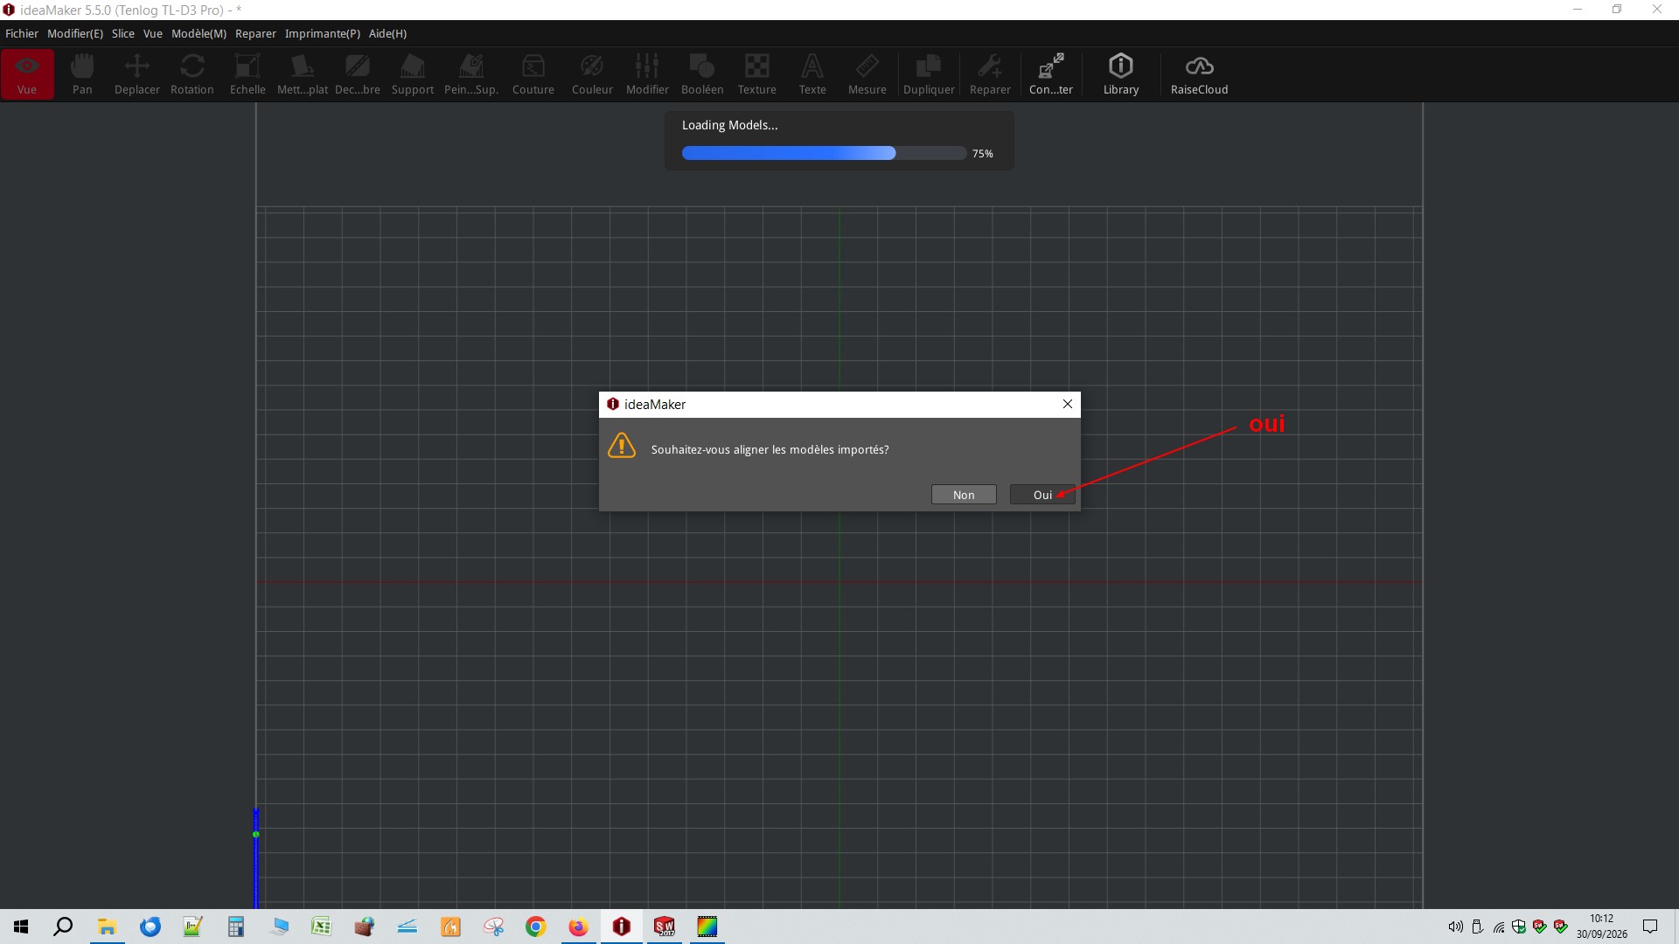Activate the Pan hand tool
1679x944 pixels.
pyautogui.click(x=82, y=74)
